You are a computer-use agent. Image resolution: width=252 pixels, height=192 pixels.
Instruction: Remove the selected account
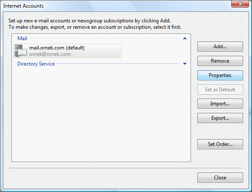(220, 61)
